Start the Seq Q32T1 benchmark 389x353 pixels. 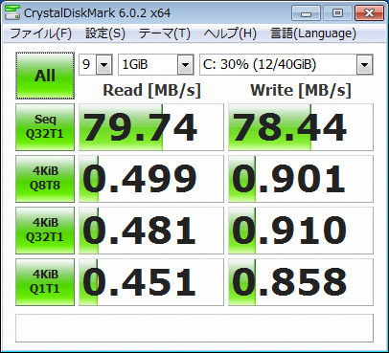45,127
